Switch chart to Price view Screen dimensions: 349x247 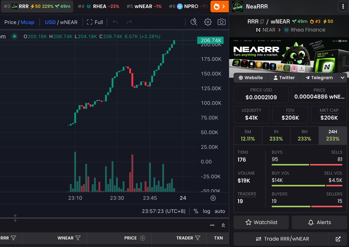tap(10, 22)
